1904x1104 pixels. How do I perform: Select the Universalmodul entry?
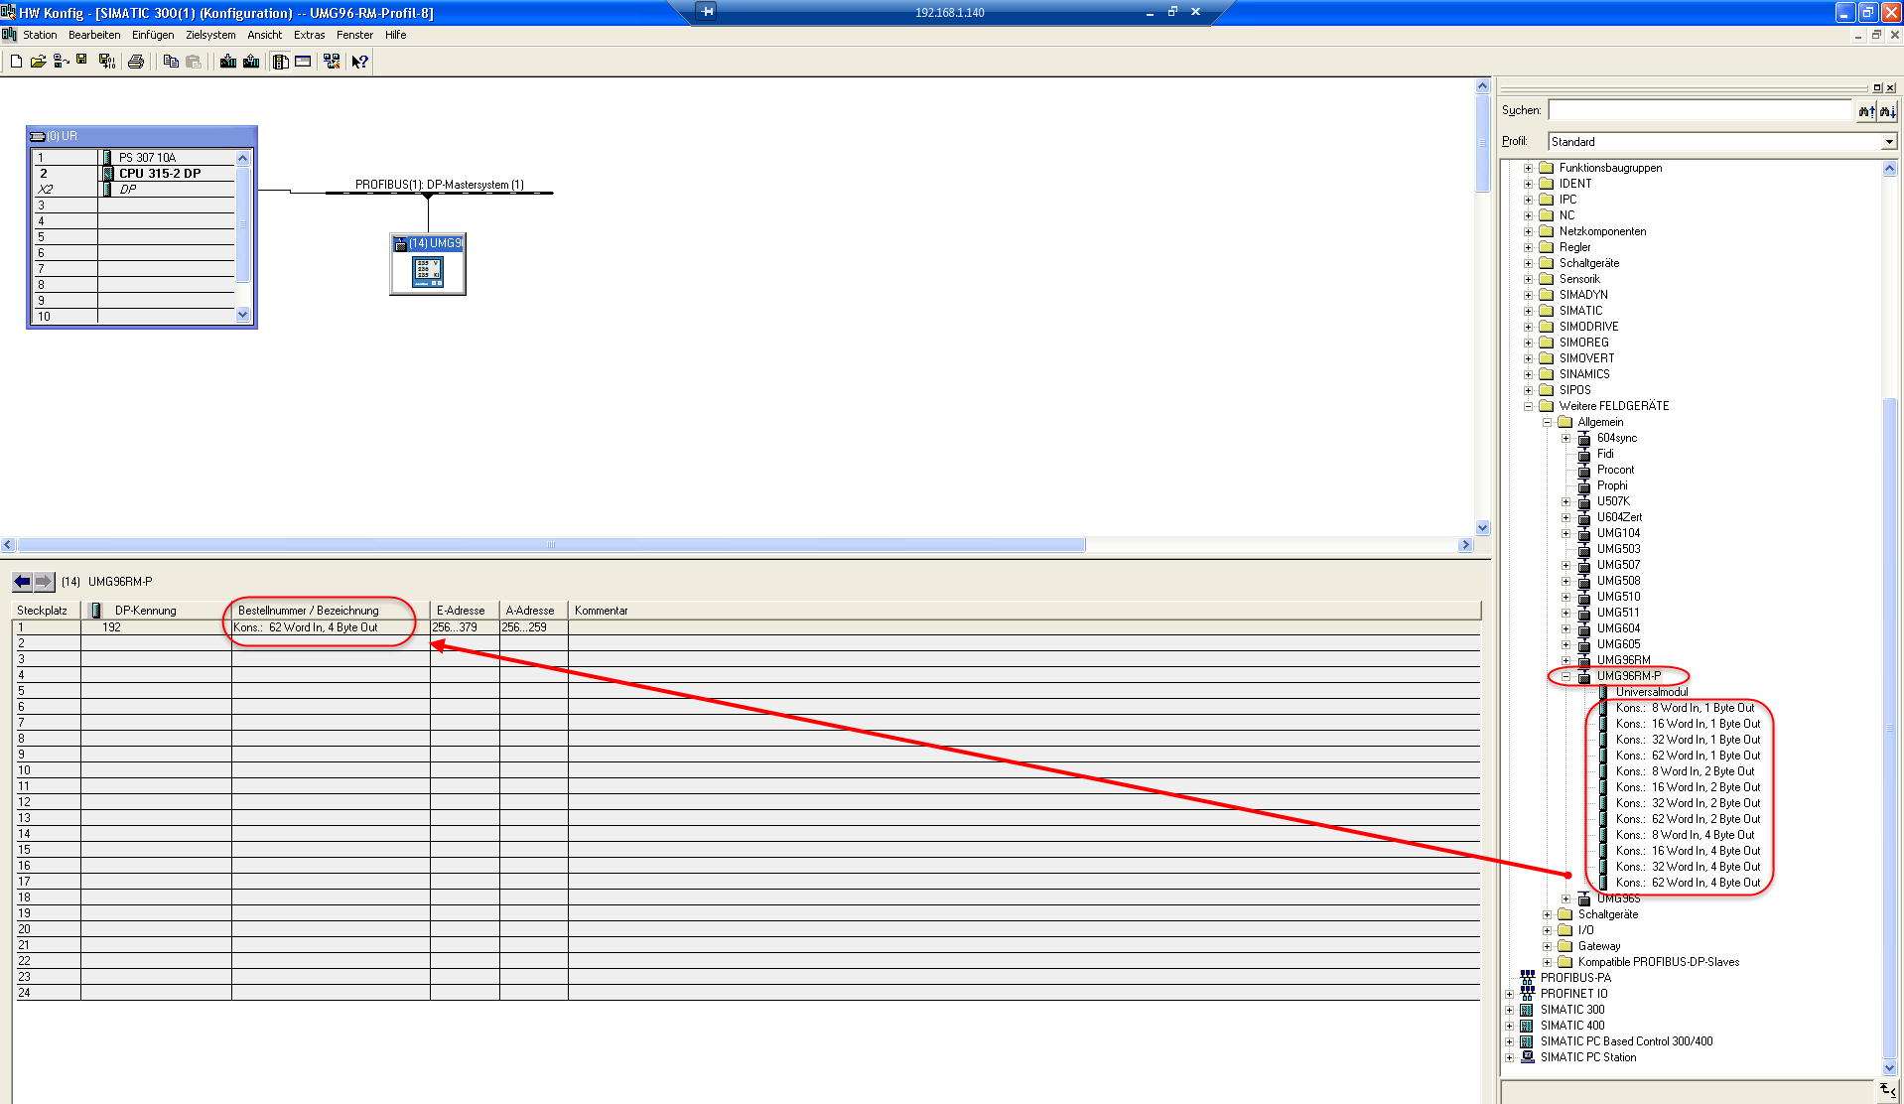(1652, 692)
